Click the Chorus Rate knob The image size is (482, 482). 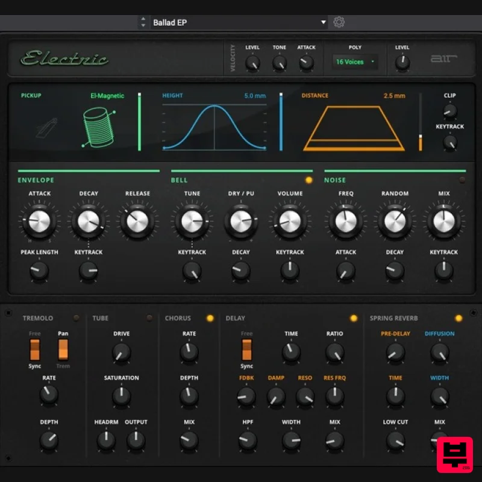189,352
